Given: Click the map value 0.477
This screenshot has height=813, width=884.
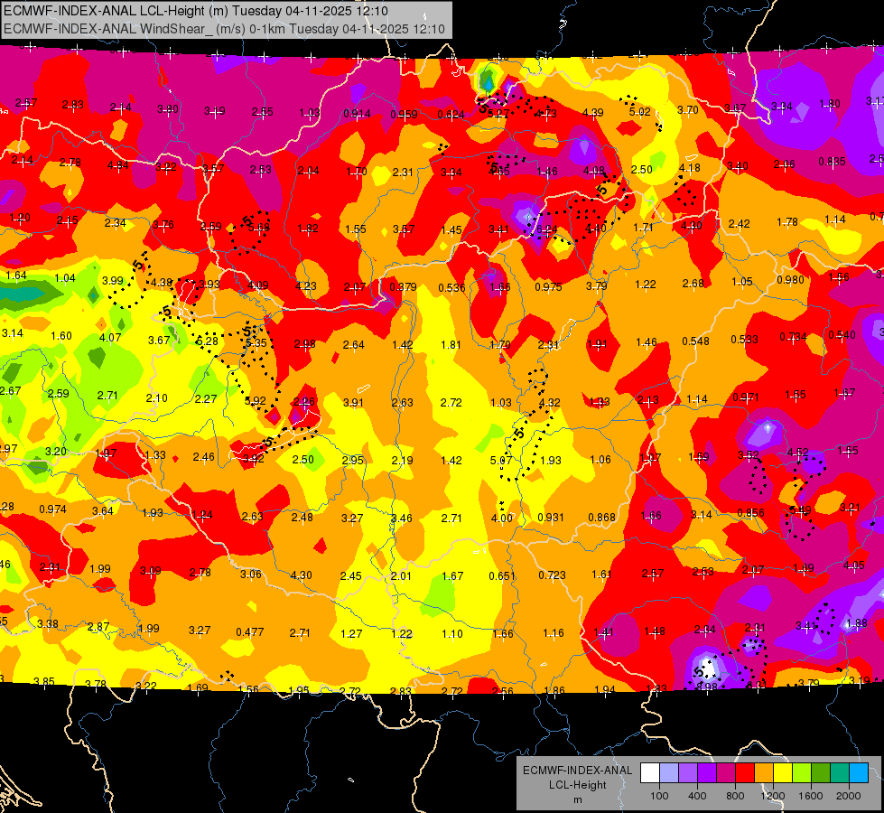Looking at the screenshot, I should [x=250, y=631].
